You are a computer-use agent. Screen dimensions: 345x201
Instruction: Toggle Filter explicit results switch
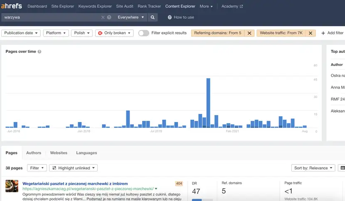[144, 33]
